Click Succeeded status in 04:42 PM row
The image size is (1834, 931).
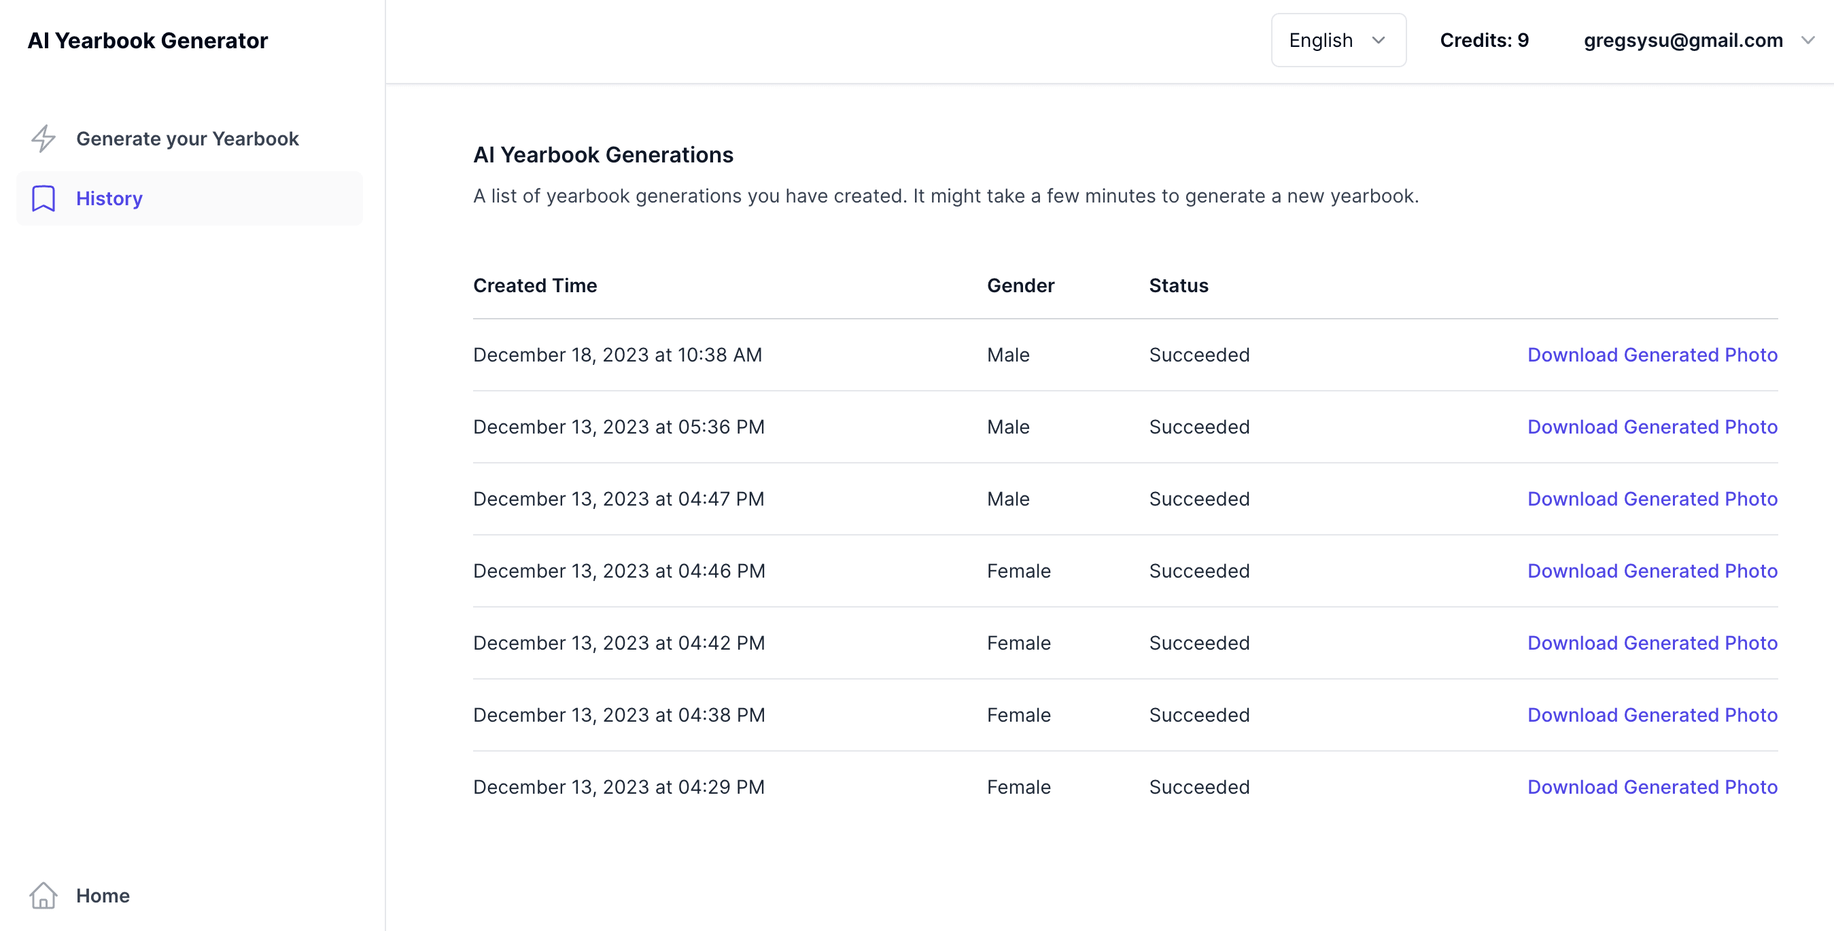[1199, 643]
